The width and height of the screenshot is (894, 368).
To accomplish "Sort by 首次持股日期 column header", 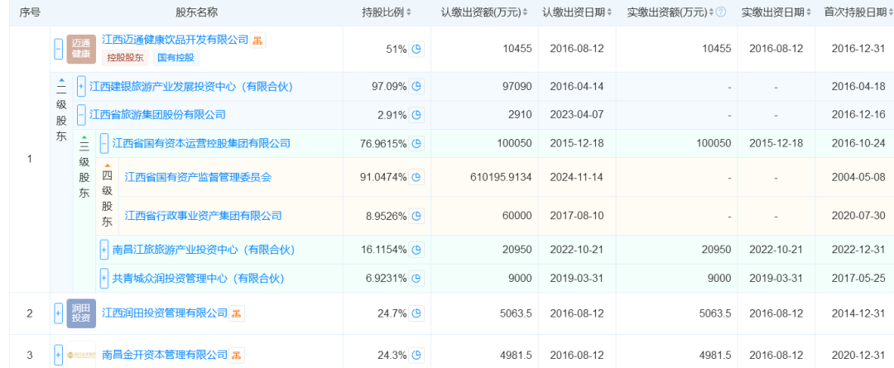I will click(x=853, y=12).
